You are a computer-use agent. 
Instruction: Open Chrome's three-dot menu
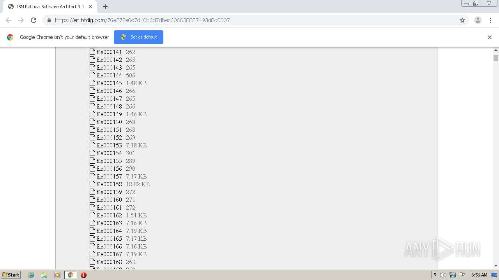point(491,20)
